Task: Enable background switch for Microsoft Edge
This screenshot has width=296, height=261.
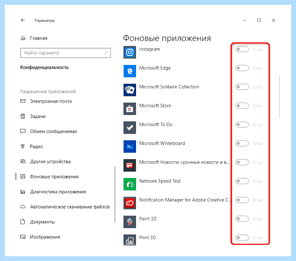Action: [242, 68]
